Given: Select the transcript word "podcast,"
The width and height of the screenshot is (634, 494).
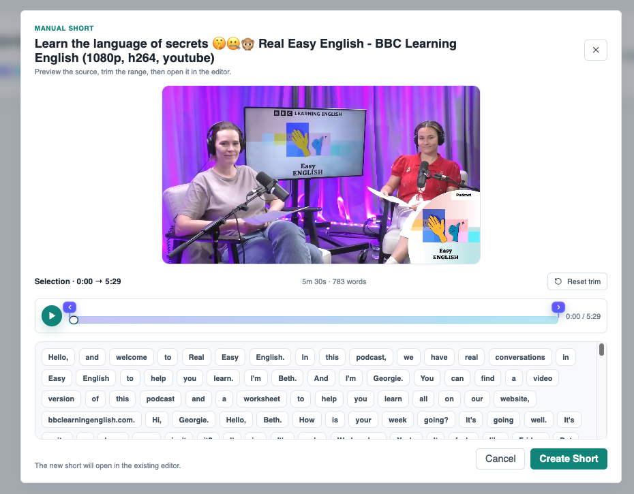Looking at the screenshot, I should click(x=371, y=357).
